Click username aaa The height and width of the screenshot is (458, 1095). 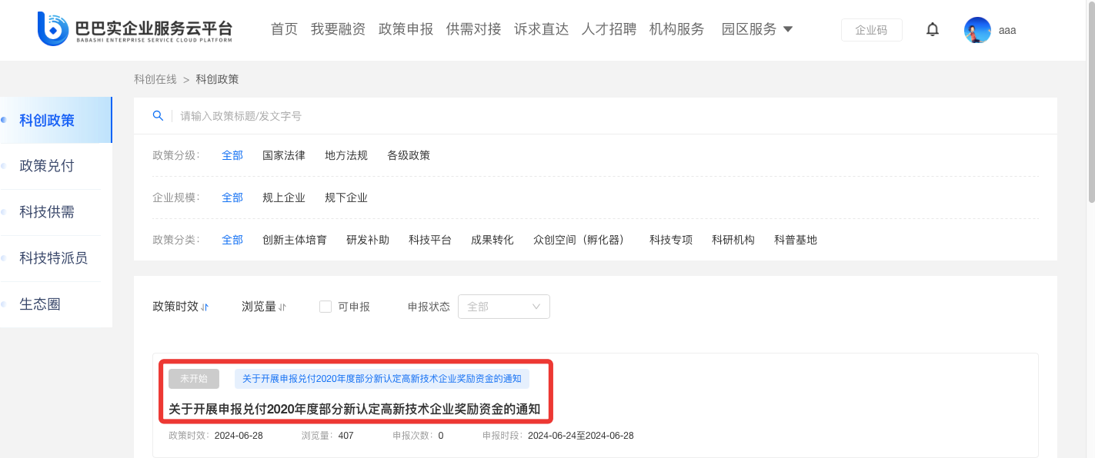pos(1007,31)
